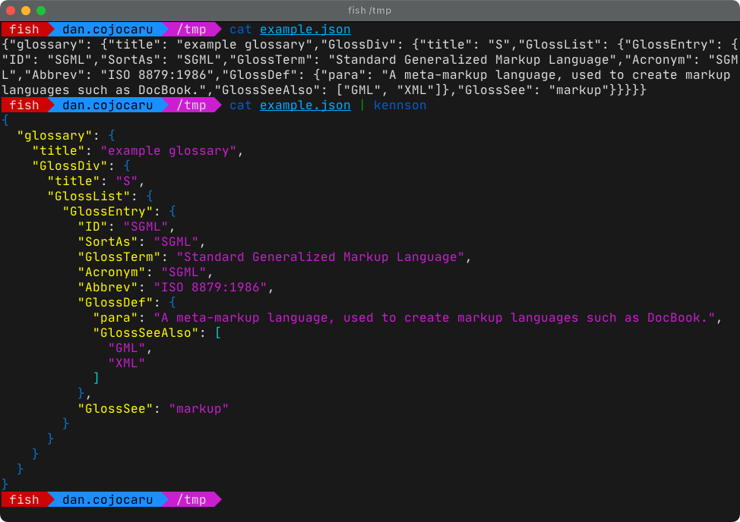The width and height of the screenshot is (740, 522).
Task: Click the "GlossTerm" key in formatted output
Action: (119, 257)
